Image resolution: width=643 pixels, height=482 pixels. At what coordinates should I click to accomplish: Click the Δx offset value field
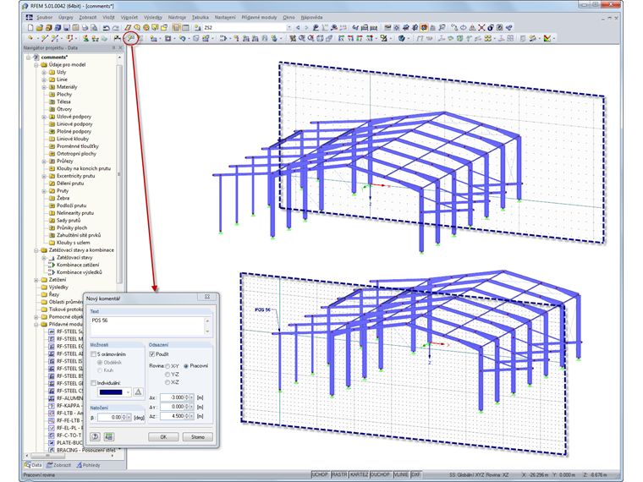point(174,397)
